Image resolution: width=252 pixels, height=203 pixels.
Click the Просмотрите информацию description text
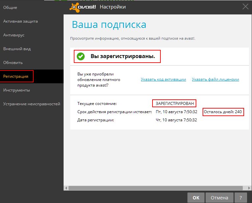pos(133,38)
